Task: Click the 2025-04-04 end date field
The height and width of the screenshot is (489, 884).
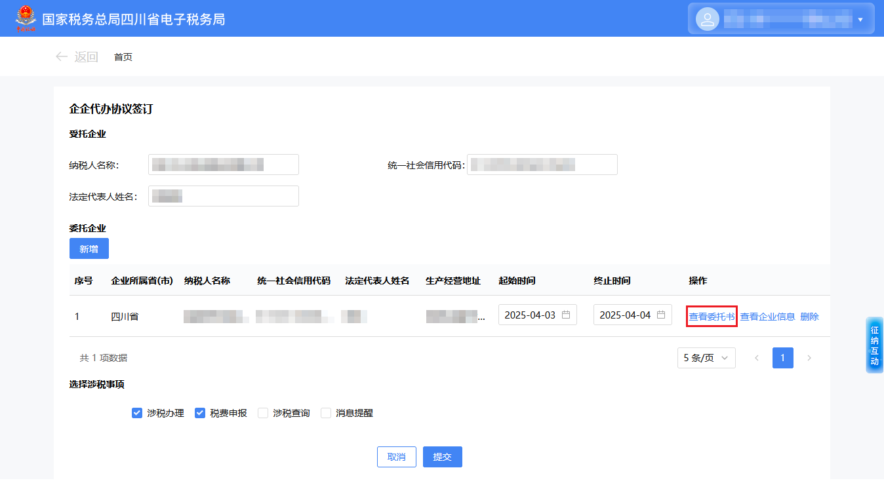Action: coord(633,315)
